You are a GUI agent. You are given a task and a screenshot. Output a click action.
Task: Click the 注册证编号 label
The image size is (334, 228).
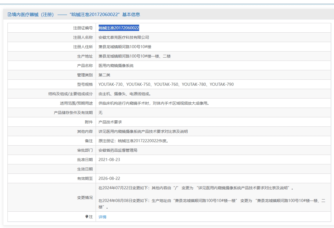click(83, 28)
